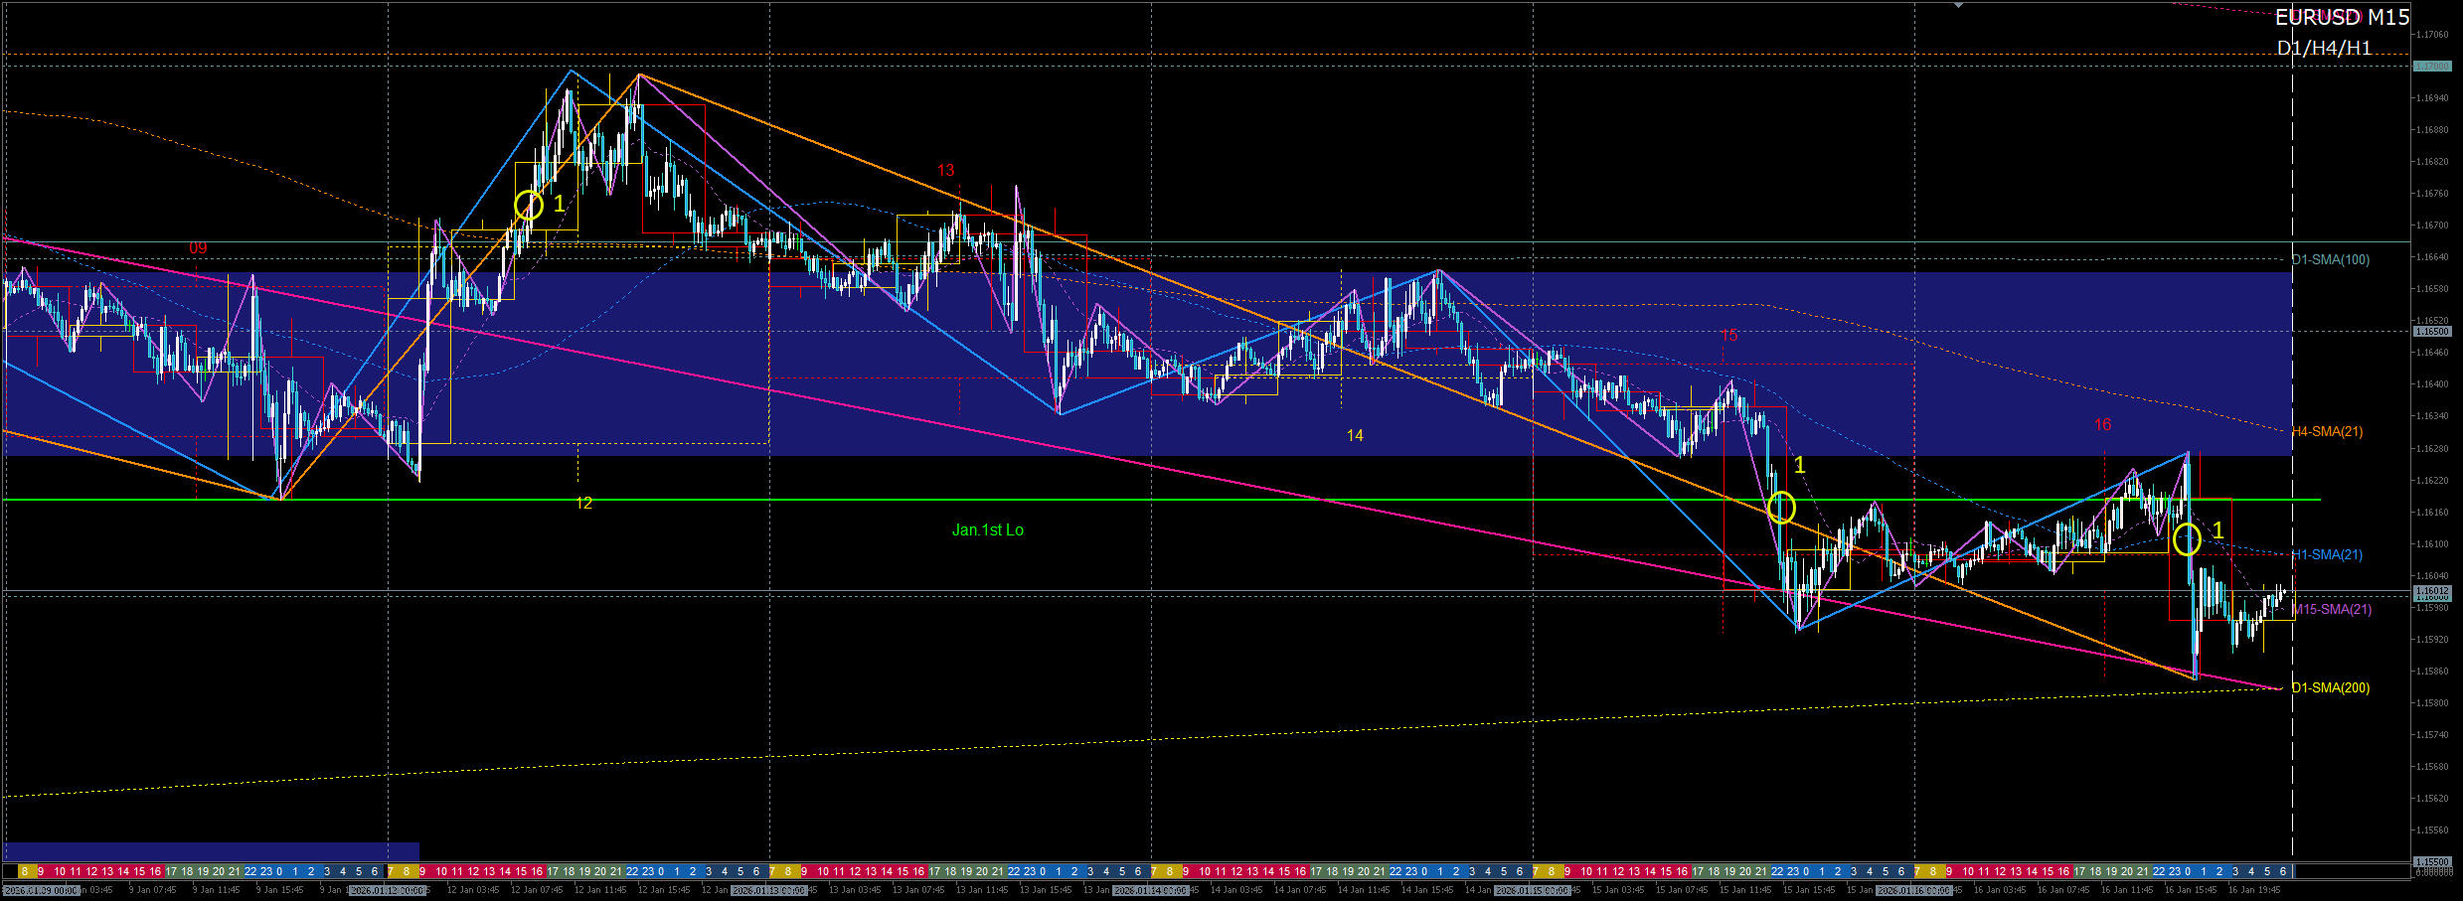This screenshot has width=2463, height=901.
Task: Select the D1-SMA(200) indicator label
Action: [2331, 687]
